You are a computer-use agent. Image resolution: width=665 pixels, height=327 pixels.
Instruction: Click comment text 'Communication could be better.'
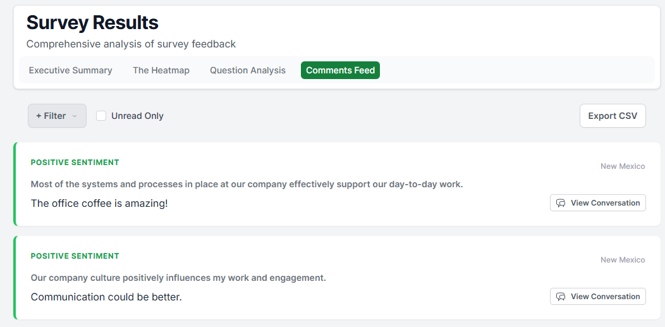(x=106, y=297)
